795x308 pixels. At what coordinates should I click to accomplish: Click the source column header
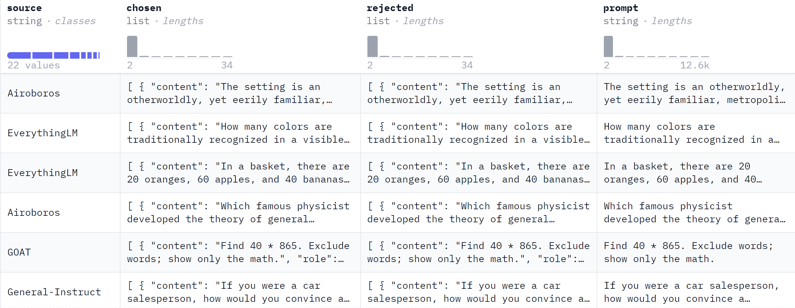24,8
